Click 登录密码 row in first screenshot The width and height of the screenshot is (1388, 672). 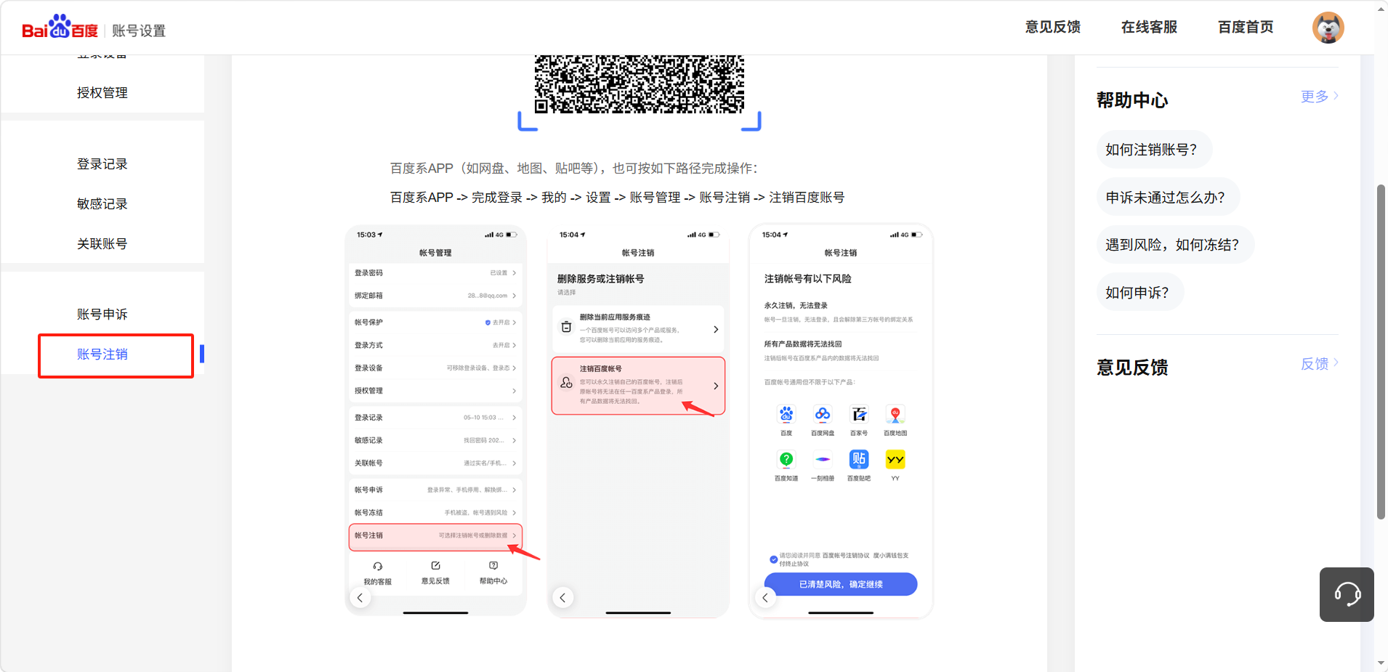[x=435, y=273]
